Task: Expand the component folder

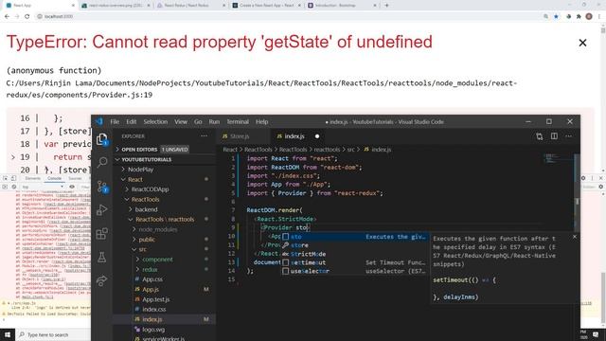Action: 157,260
